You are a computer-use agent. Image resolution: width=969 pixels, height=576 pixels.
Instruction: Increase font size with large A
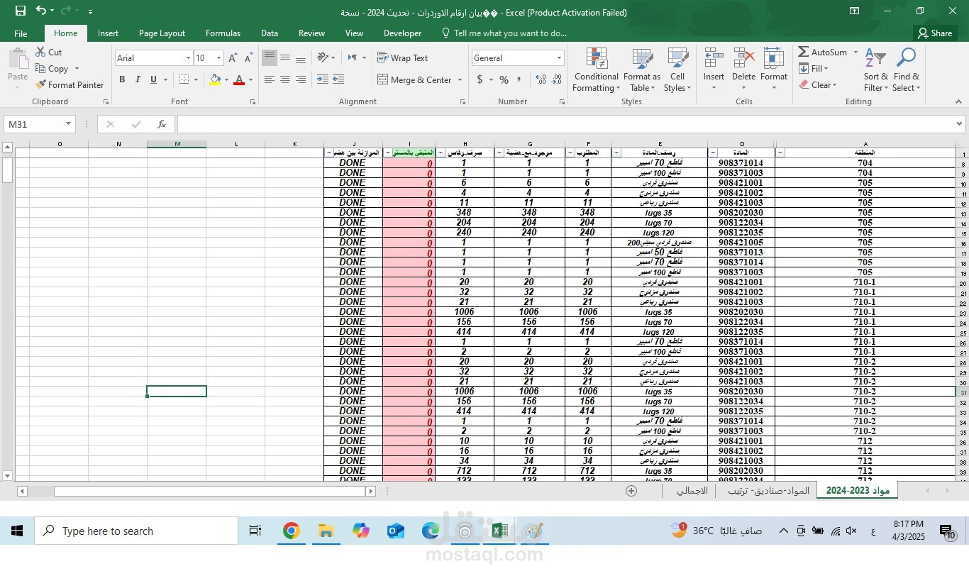click(233, 58)
